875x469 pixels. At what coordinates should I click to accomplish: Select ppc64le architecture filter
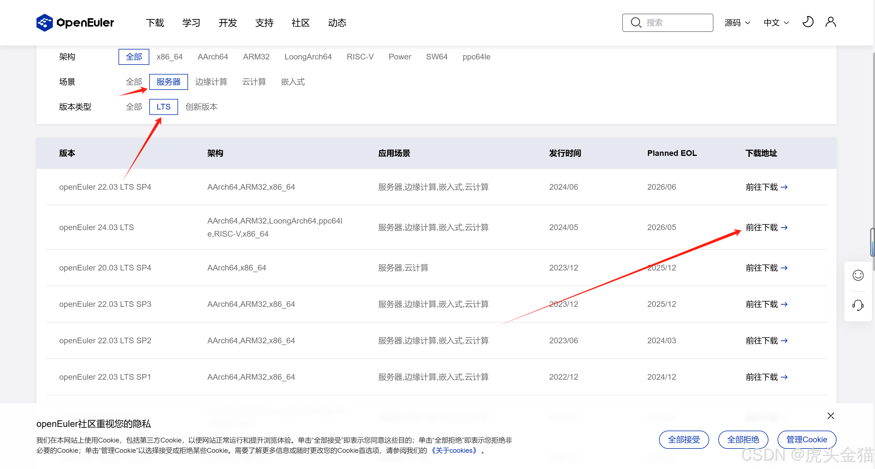coord(476,57)
